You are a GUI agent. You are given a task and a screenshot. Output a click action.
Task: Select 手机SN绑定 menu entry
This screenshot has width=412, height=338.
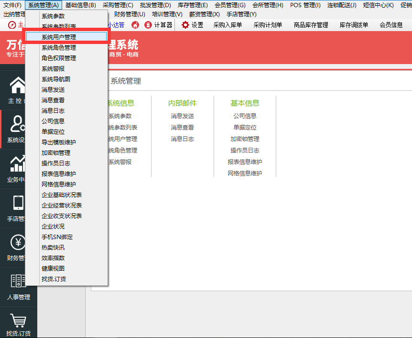click(57, 237)
